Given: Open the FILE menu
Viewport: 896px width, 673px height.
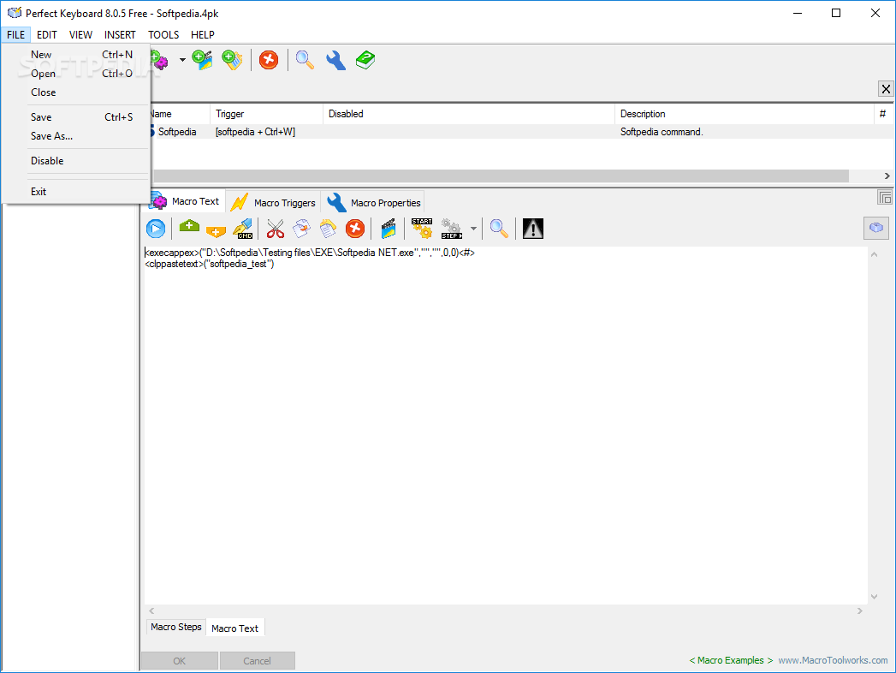Looking at the screenshot, I should click(x=16, y=35).
